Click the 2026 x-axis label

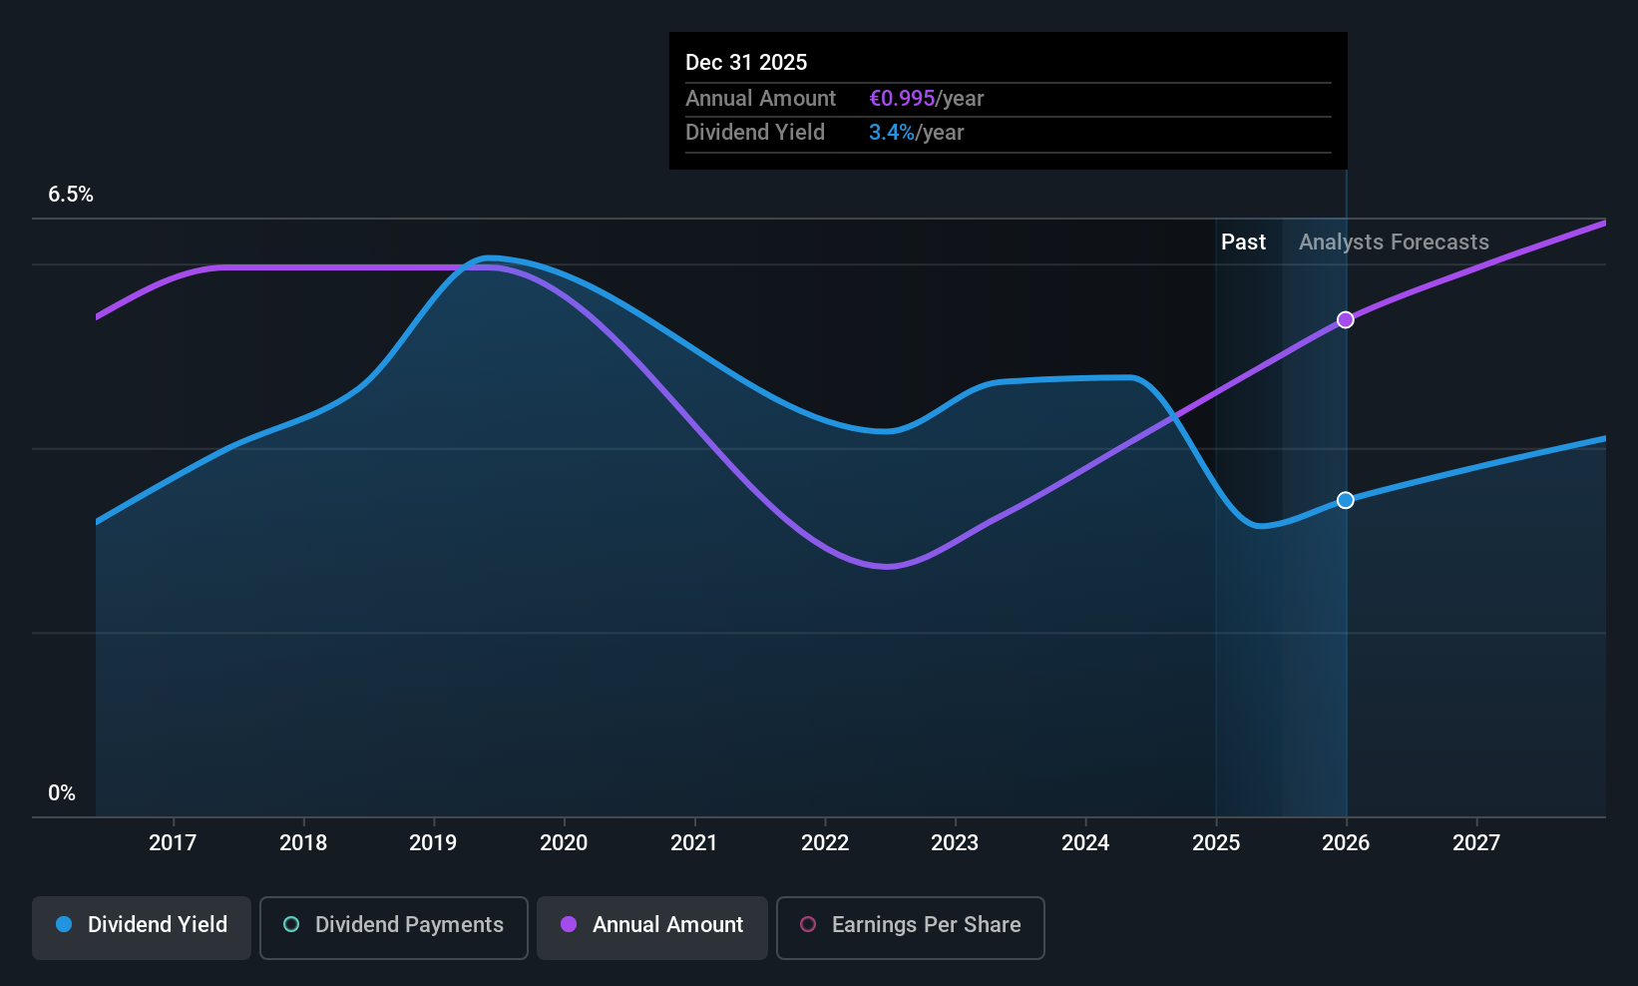pyautogui.click(x=1346, y=843)
